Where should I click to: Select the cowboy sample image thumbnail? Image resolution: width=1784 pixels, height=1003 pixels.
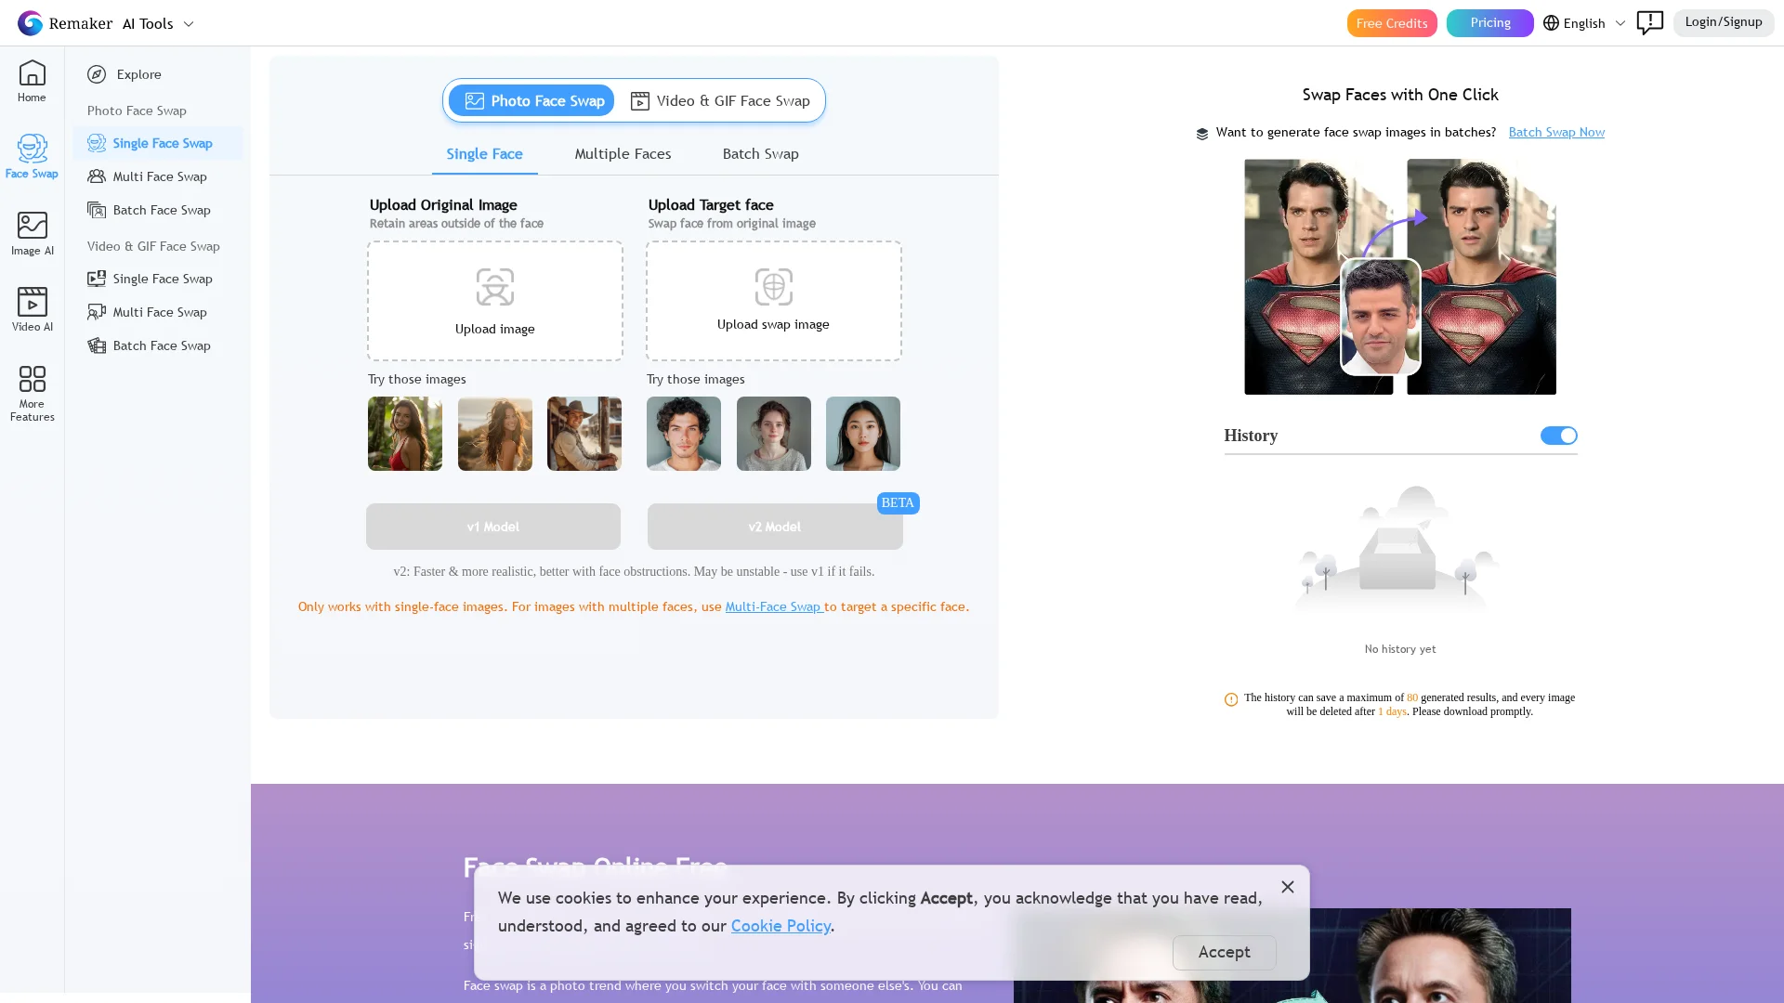[x=584, y=434]
